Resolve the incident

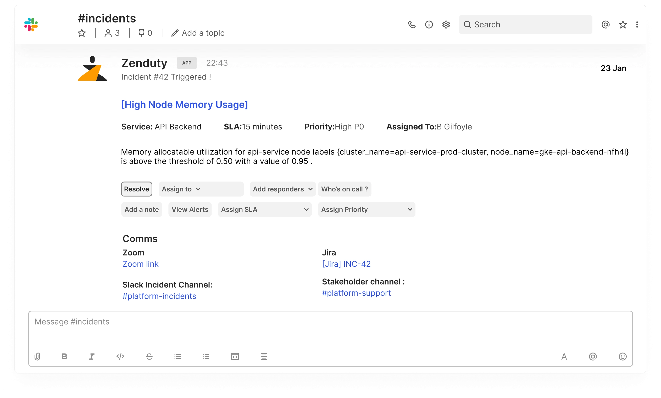[136, 189]
